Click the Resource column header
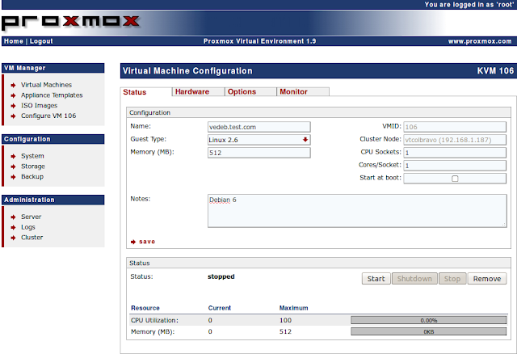 click(145, 308)
